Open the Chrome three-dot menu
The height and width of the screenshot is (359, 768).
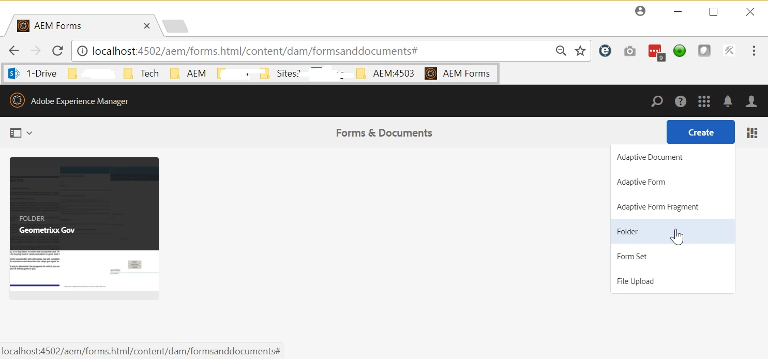pyautogui.click(x=754, y=51)
